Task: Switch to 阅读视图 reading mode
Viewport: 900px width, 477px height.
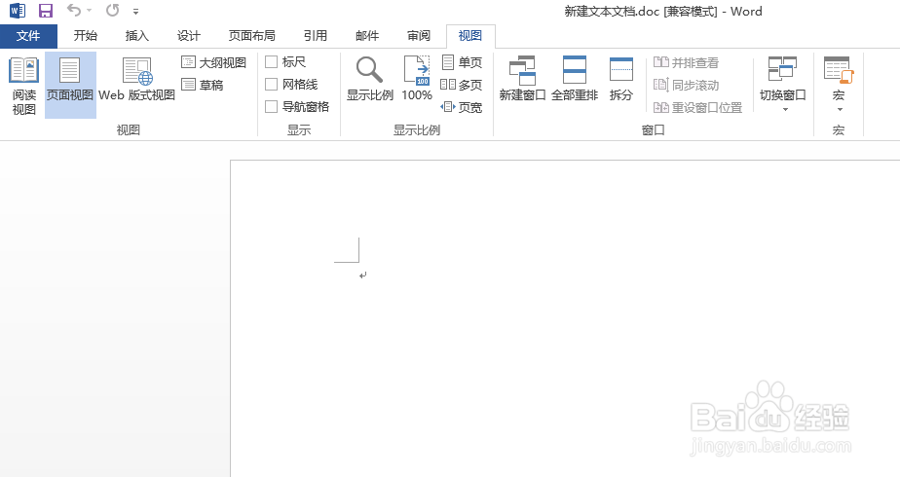Action: (x=24, y=86)
